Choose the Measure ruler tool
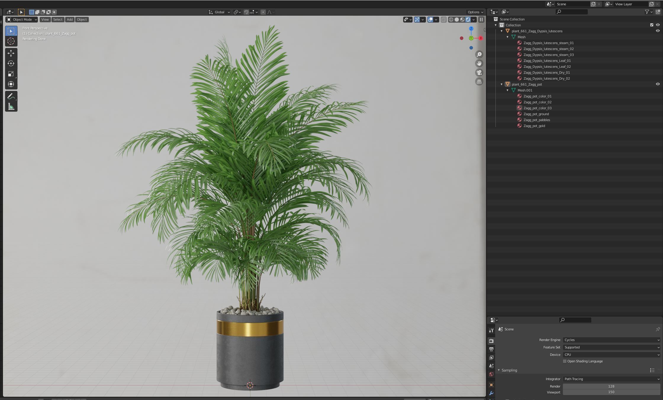Screen dimensions: 663x400 tap(11, 107)
